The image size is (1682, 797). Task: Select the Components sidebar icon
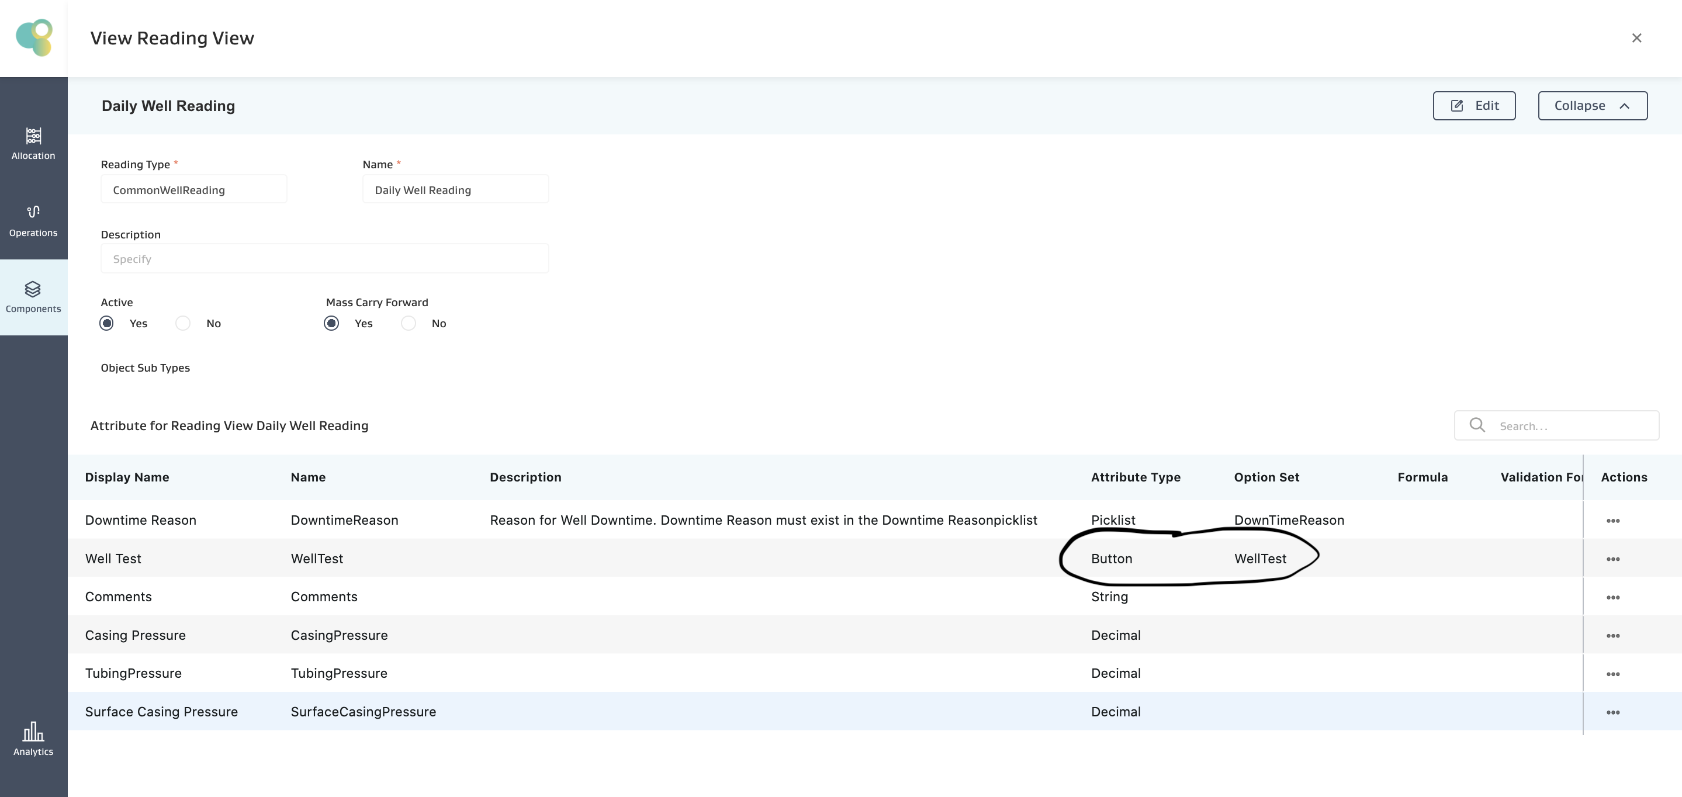33,289
